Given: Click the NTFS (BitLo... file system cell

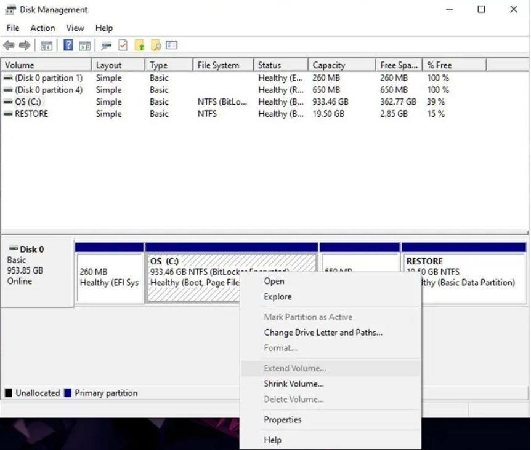Looking at the screenshot, I should (x=222, y=101).
